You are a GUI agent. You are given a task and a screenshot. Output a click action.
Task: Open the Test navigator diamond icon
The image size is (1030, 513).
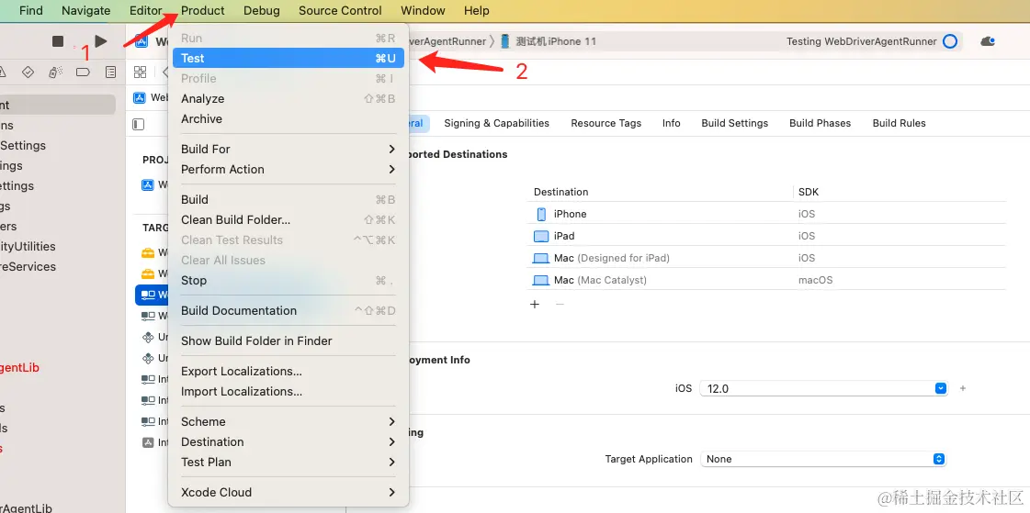(x=28, y=72)
